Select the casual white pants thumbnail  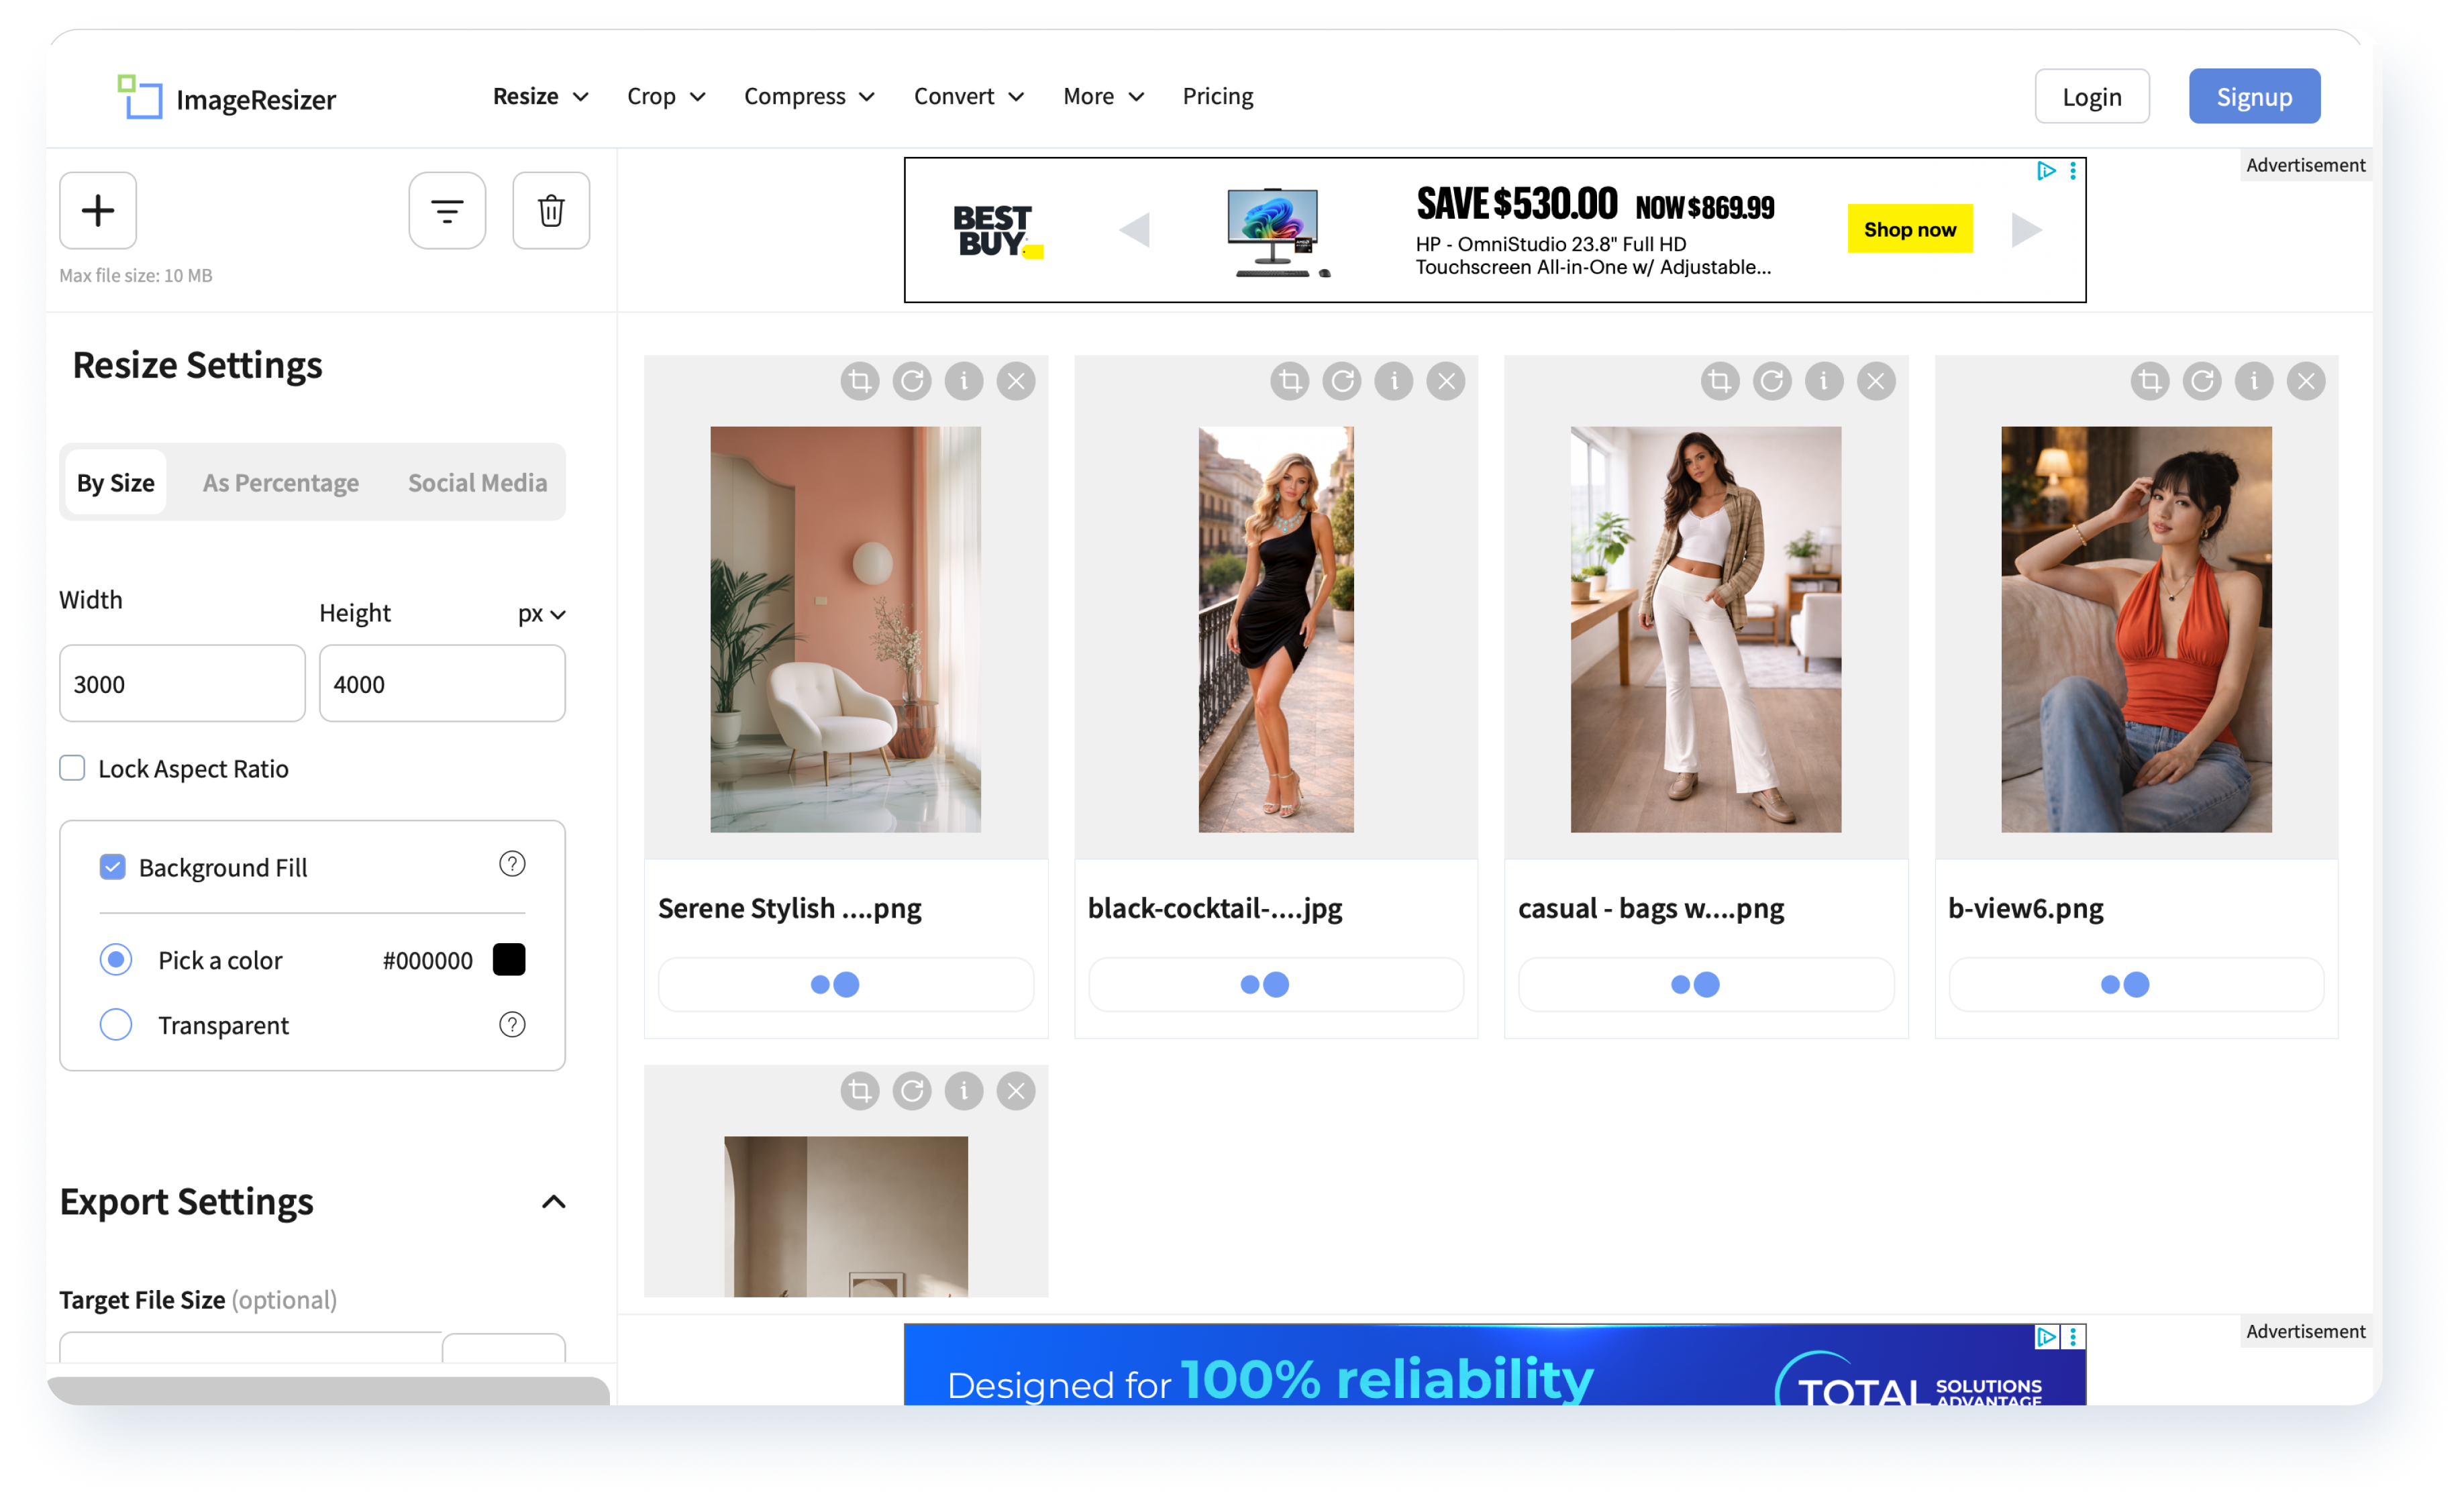[1706, 629]
